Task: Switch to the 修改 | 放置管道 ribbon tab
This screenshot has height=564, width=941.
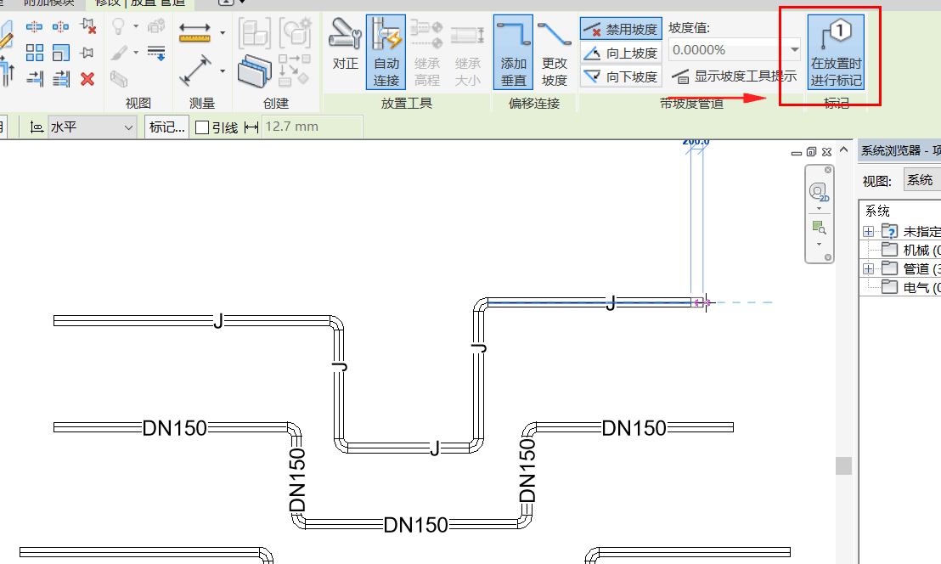Action: [x=140, y=3]
